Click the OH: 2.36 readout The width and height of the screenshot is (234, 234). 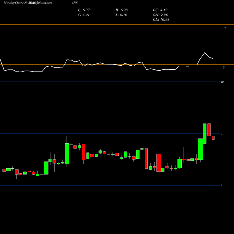[160, 15]
